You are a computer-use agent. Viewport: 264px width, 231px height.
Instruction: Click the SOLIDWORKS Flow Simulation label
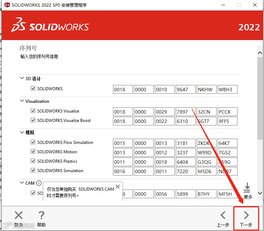[65, 143]
